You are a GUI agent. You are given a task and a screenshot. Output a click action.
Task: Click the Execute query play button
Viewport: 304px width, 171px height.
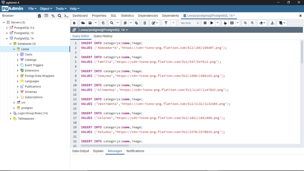(x=212, y=23)
